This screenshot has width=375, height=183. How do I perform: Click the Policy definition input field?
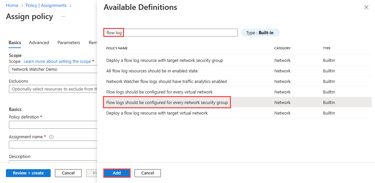53,125
